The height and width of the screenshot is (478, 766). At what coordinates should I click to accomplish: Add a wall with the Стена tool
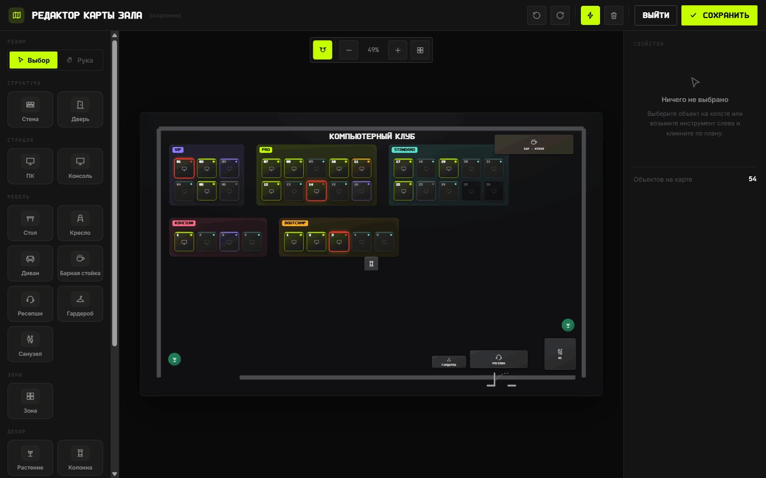point(30,109)
